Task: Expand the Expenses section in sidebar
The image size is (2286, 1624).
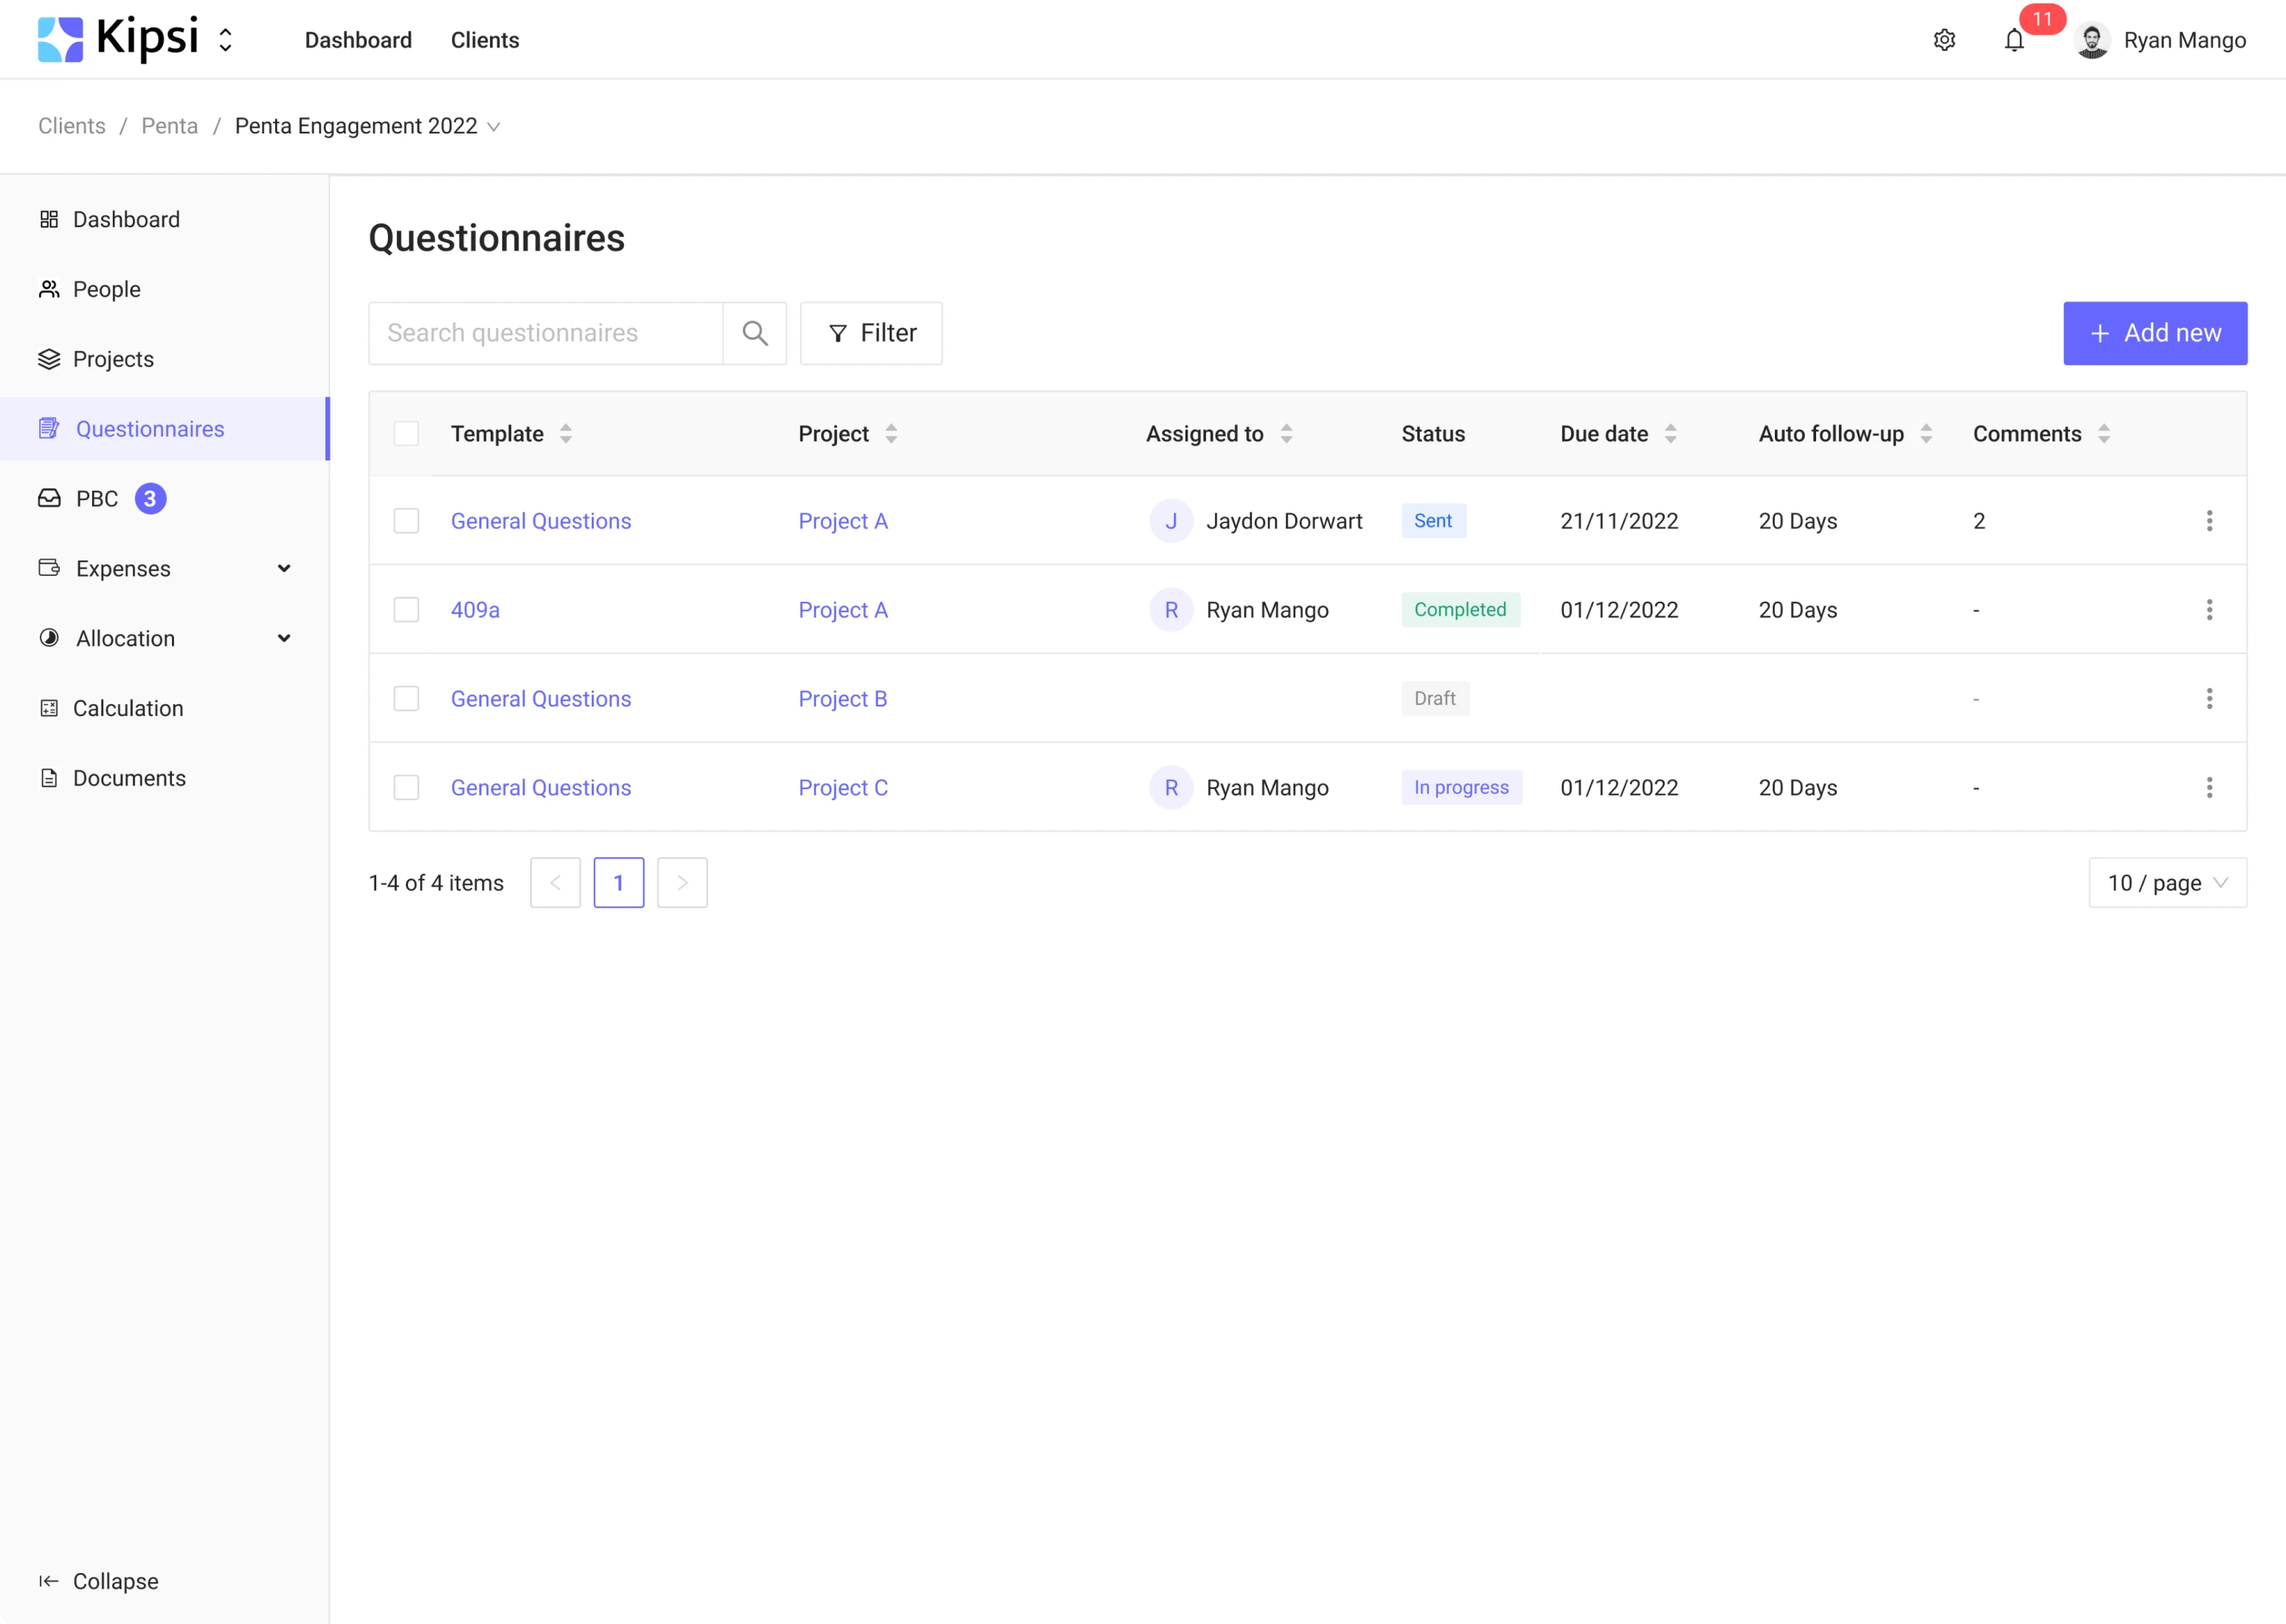Action: pyautogui.click(x=284, y=568)
